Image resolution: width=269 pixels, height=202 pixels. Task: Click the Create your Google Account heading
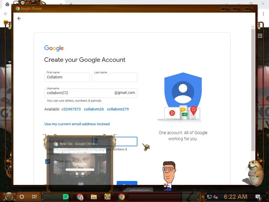[85, 60]
